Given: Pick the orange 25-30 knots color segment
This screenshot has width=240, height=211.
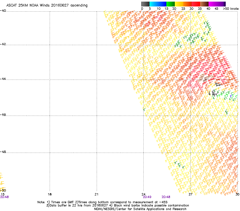Looking at the screenshot, I should [x=187, y=4].
